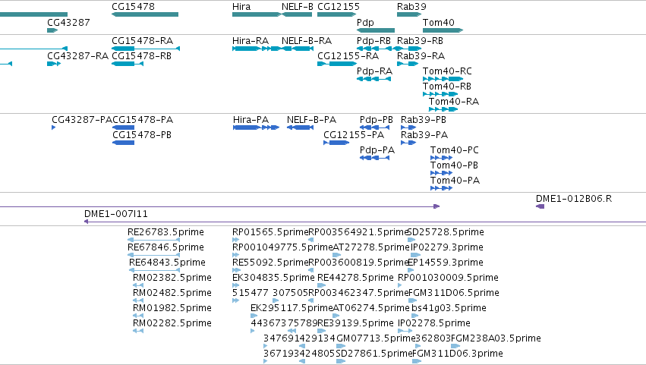Select the Tom40-PA CDS
The width and height of the screenshot is (646, 365).
coord(441,189)
